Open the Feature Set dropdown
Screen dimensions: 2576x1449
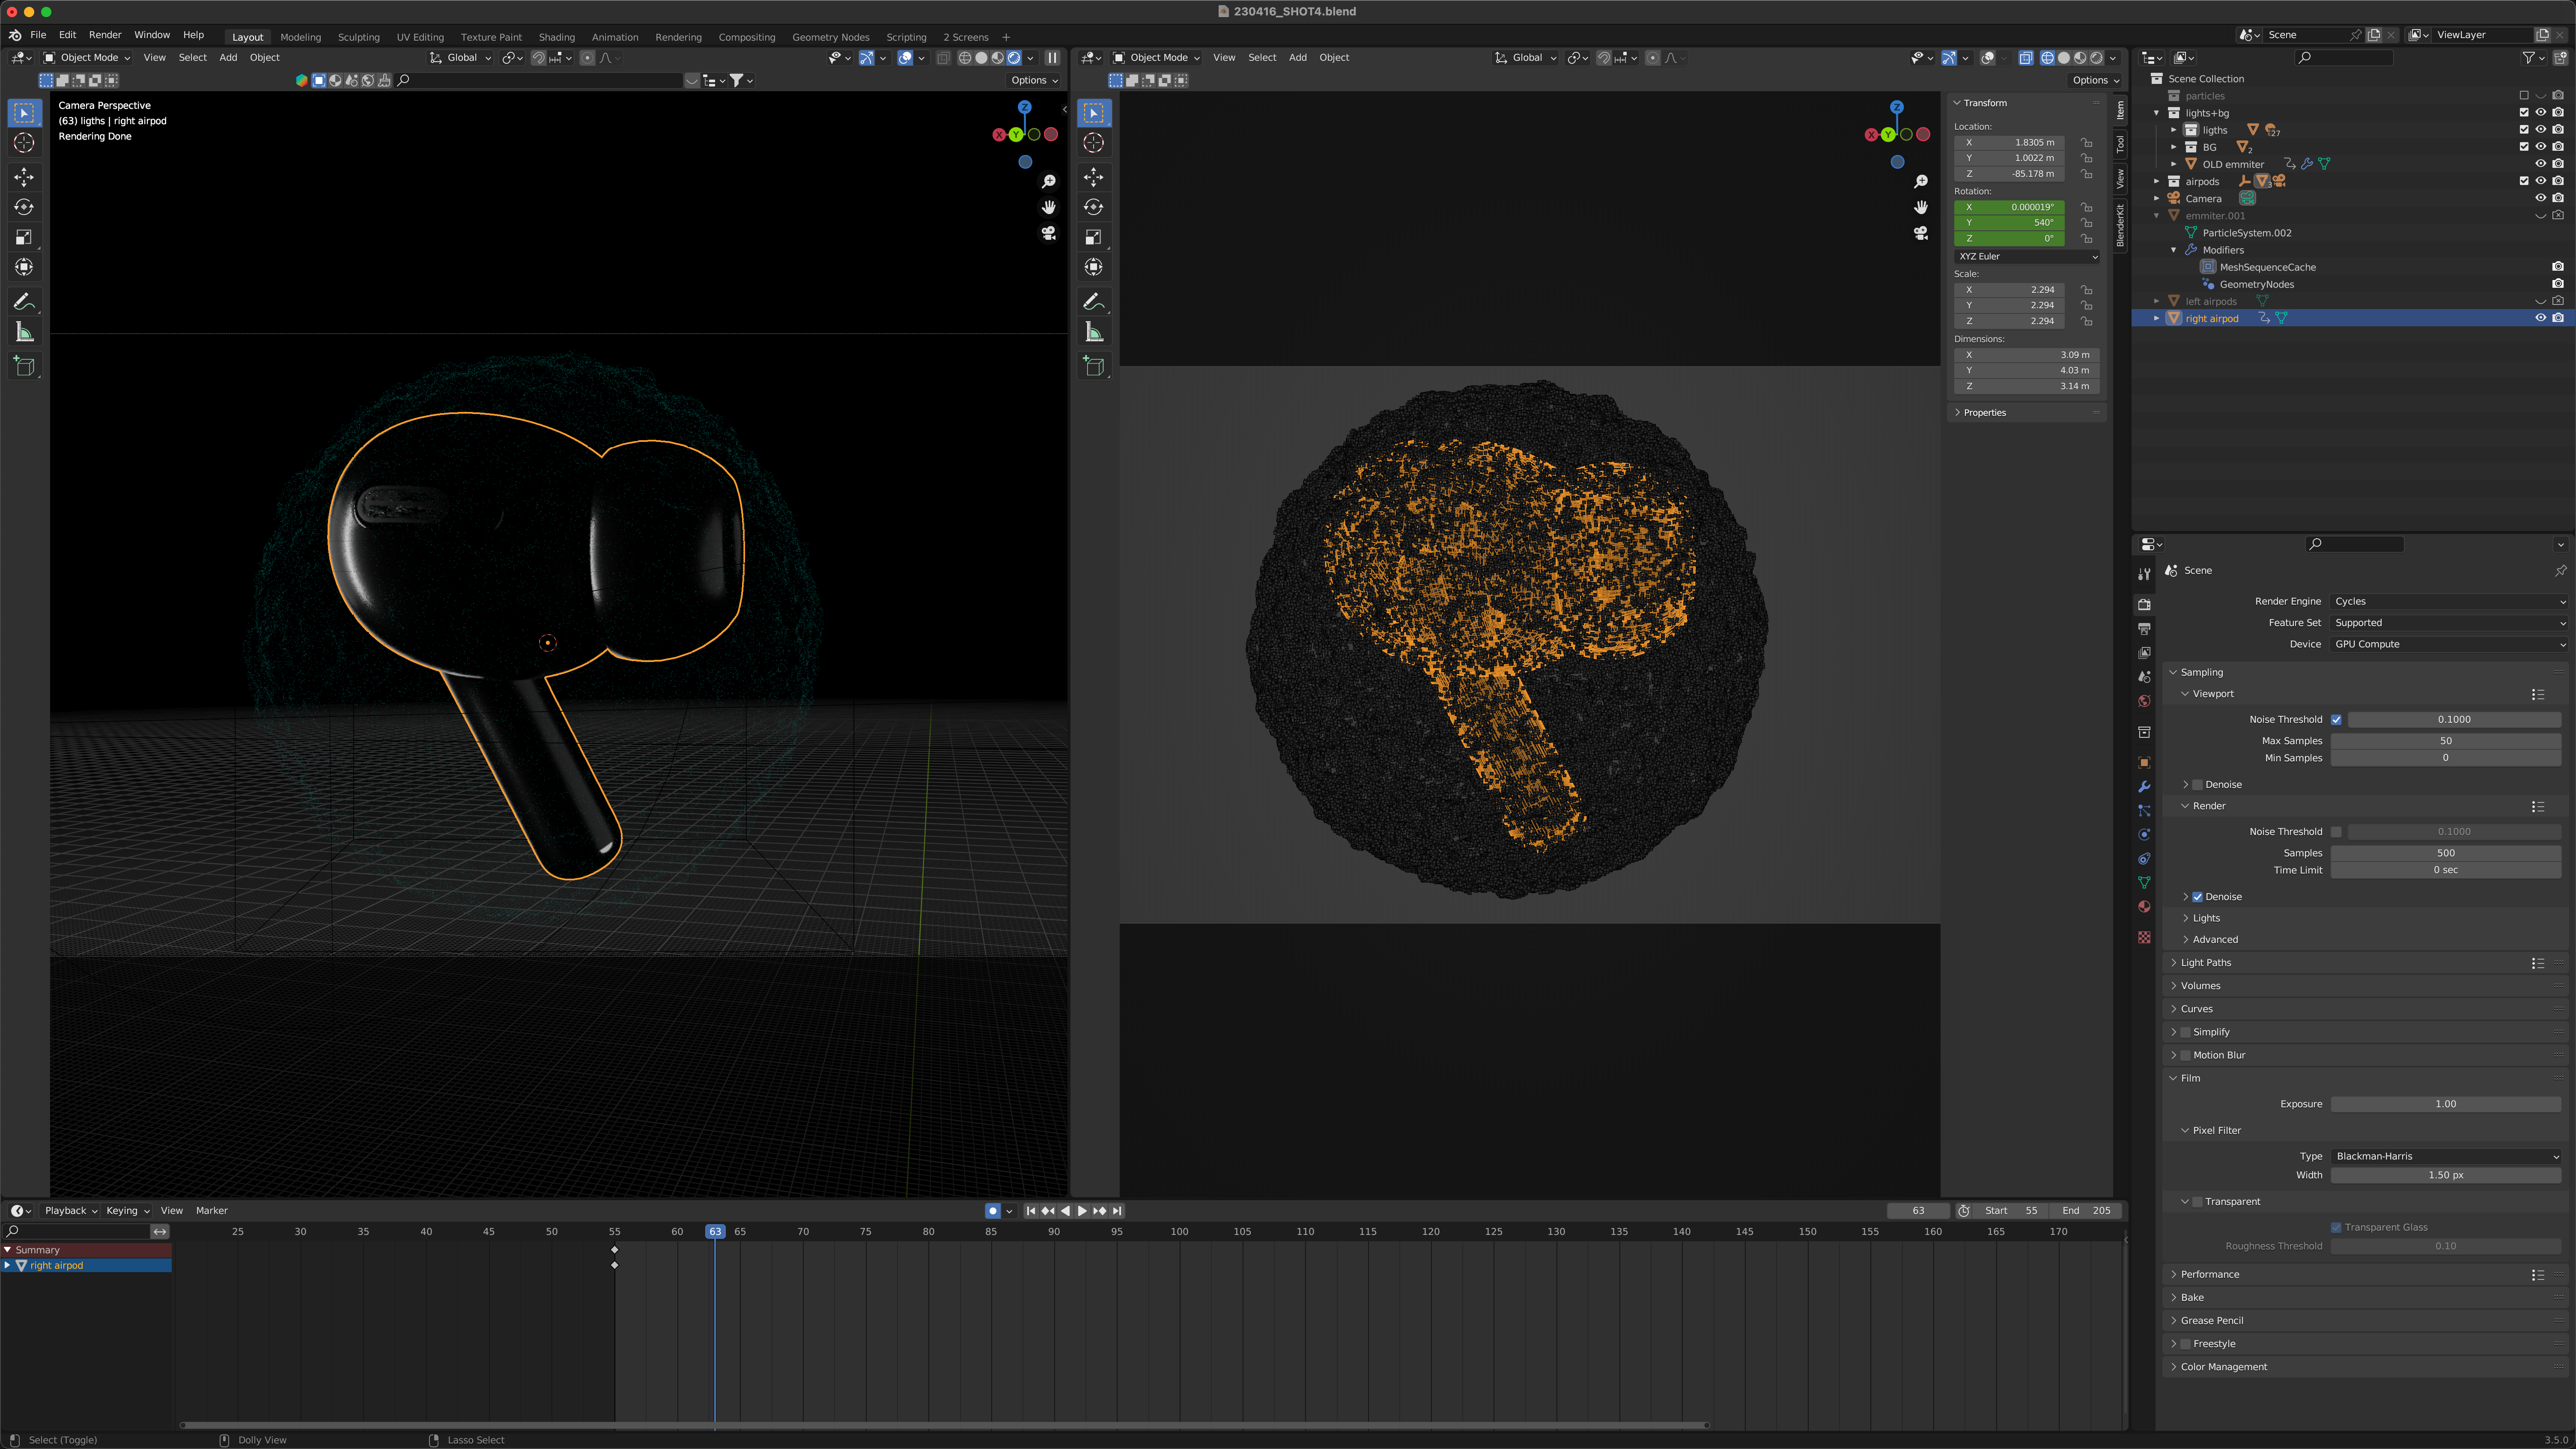[x=2447, y=622]
